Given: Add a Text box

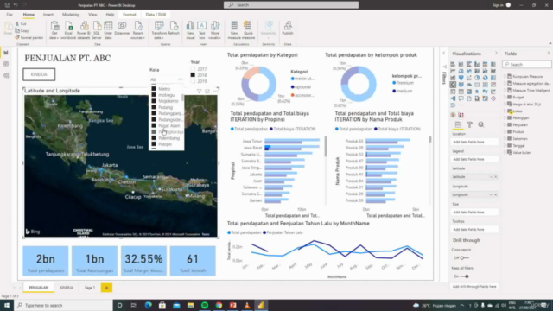Looking at the screenshot, I should click(201, 30).
